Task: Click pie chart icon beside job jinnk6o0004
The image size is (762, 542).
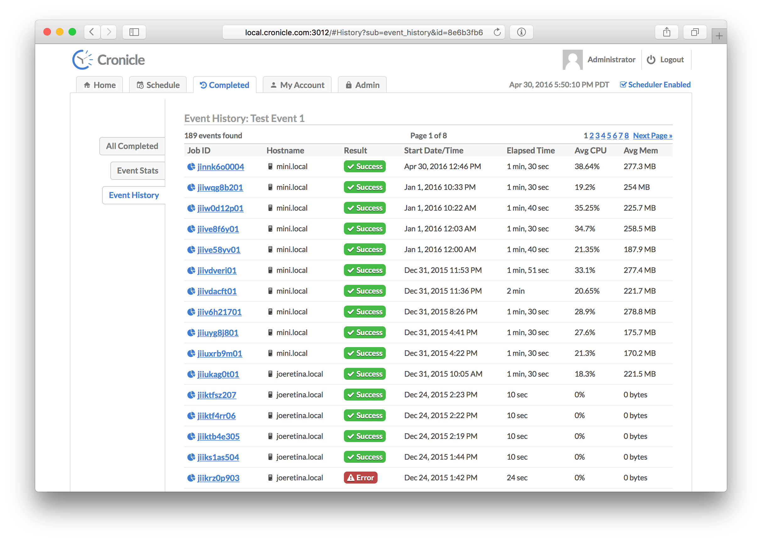Action: click(191, 167)
